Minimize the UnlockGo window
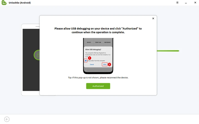 [186, 3]
